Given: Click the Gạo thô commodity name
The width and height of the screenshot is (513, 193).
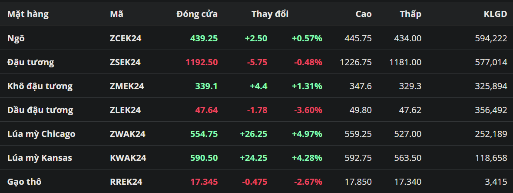Looking at the screenshot, I should 24,182.
